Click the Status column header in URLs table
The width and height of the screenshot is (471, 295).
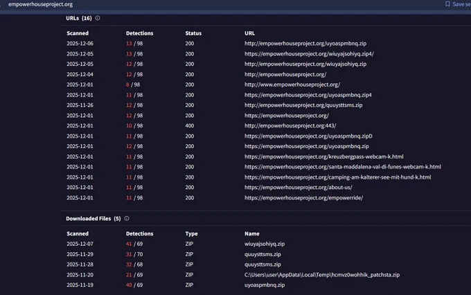193,33
